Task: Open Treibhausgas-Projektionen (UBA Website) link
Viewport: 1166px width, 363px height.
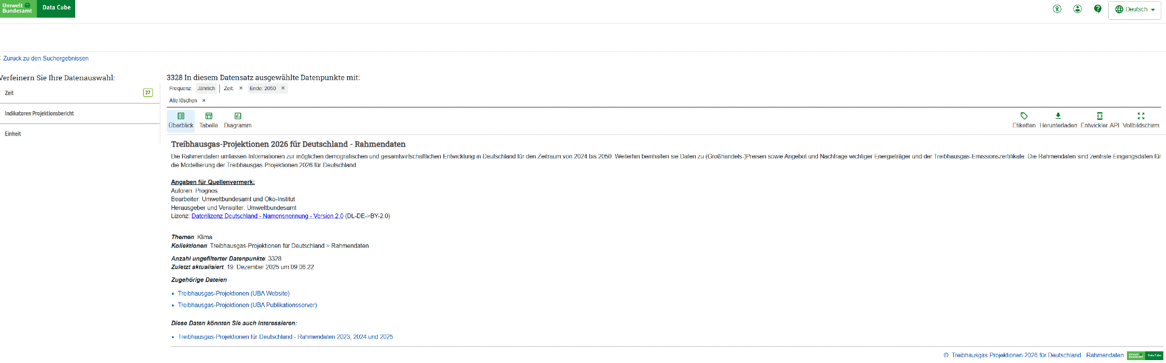Action: click(233, 293)
